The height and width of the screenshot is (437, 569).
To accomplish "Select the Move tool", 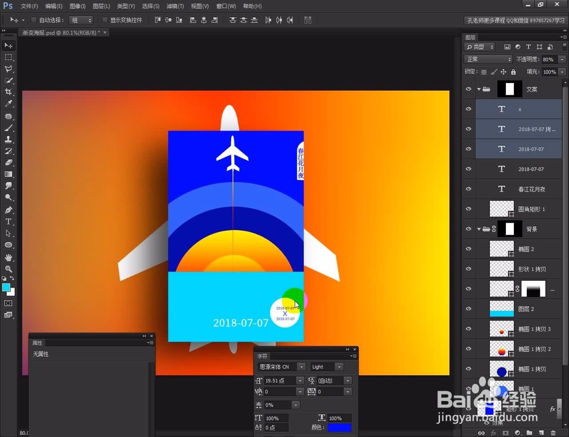I will (8, 44).
